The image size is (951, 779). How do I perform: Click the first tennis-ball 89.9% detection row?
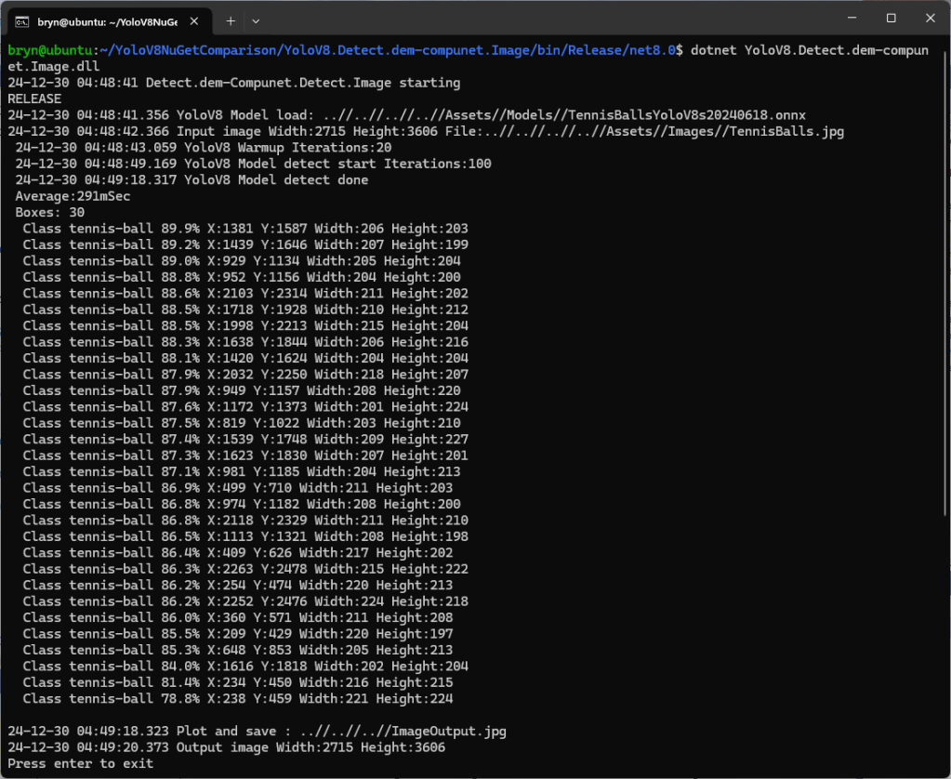point(245,229)
